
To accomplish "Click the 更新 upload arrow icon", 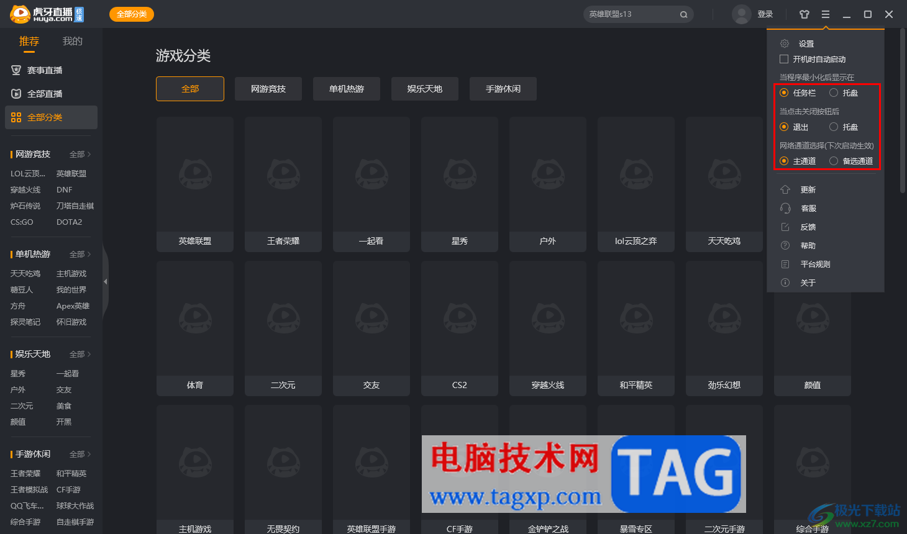I will click(x=785, y=189).
